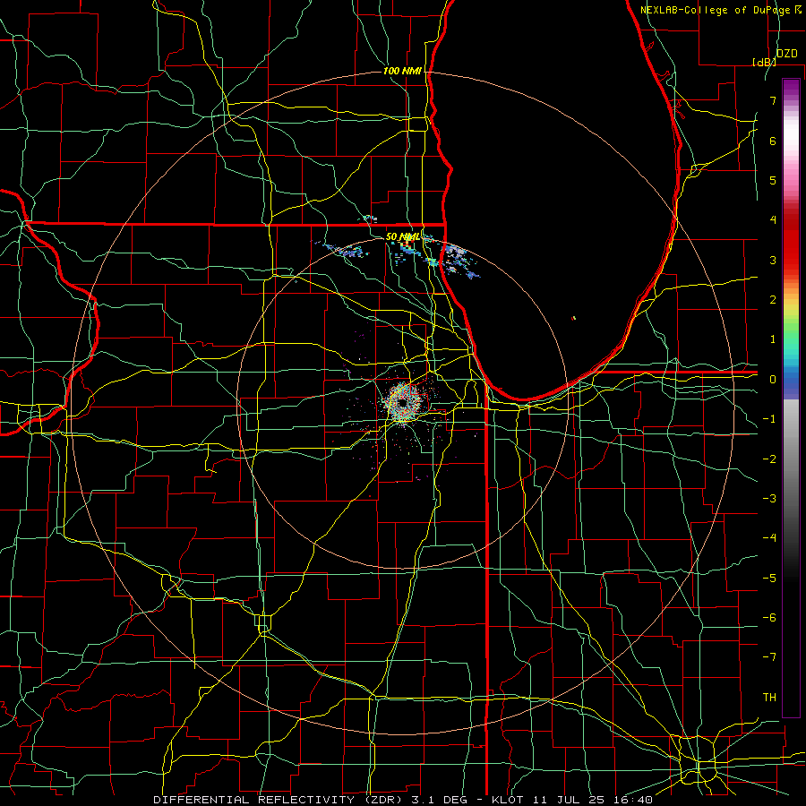Click the -5 value on the color scale

pyautogui.click(x=769, y=579)
